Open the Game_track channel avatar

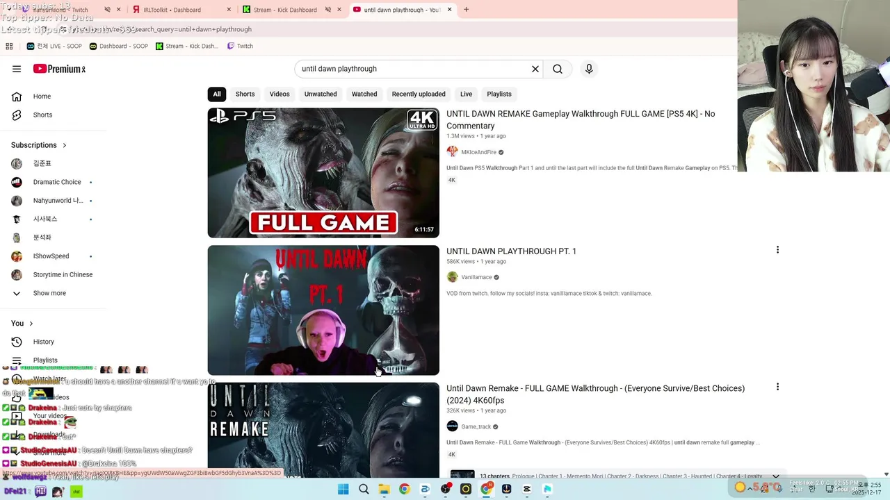point(453,426)
